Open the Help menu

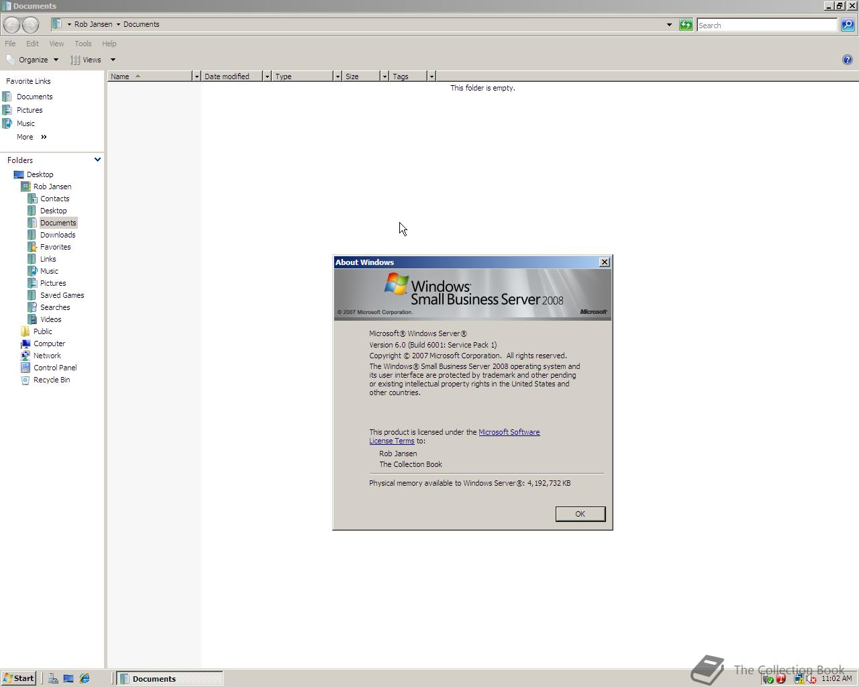pyautogui.click(x=109, y=44)
